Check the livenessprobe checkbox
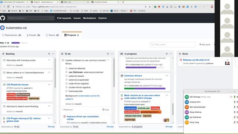Image resolution: width=238 pixels, height=134 pixels. tap(66, 91)
